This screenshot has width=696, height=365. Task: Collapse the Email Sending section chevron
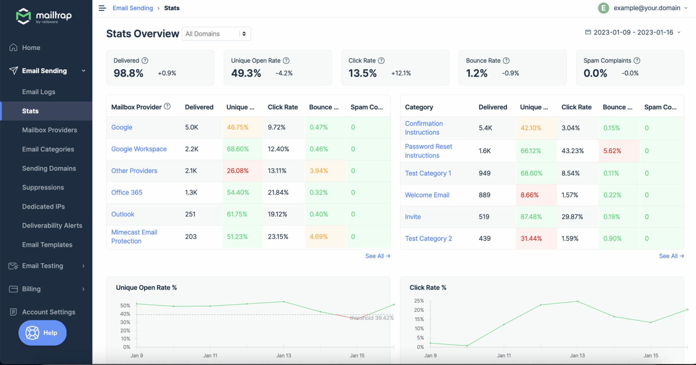pos(84,71)
